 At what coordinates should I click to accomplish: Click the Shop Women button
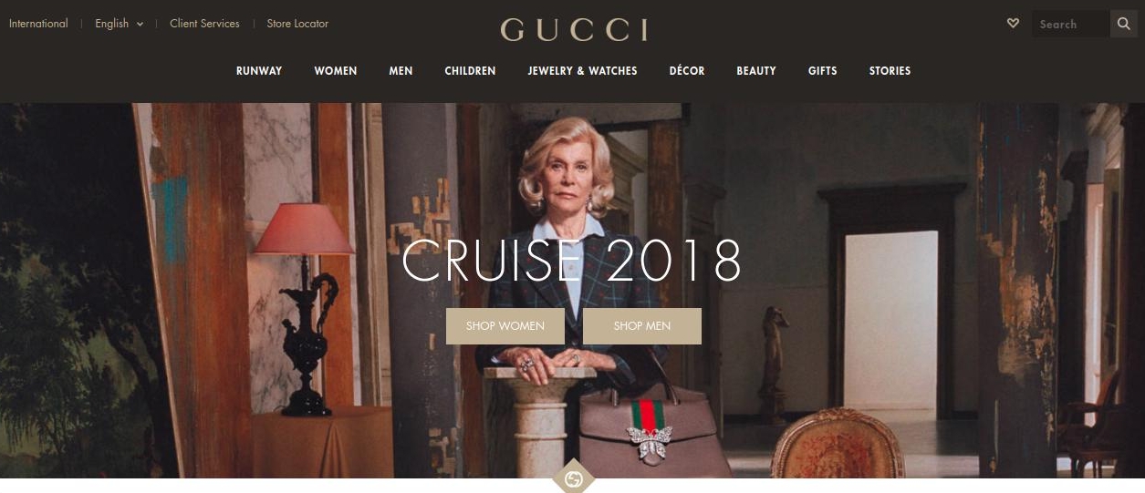(505, 326)
